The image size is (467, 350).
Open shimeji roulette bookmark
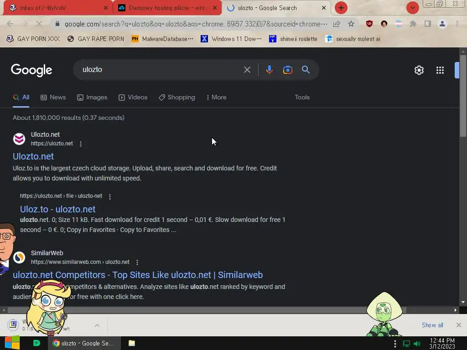pyautogui.click(x=293, y=39)
